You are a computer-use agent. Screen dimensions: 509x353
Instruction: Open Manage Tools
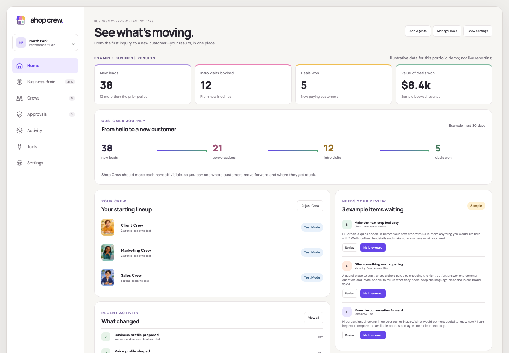[447, 31]
